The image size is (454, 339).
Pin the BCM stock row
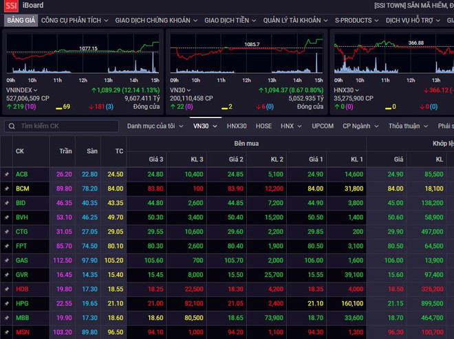tap(6, 188)
